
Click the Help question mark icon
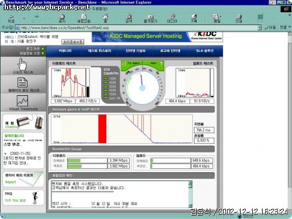161,64
